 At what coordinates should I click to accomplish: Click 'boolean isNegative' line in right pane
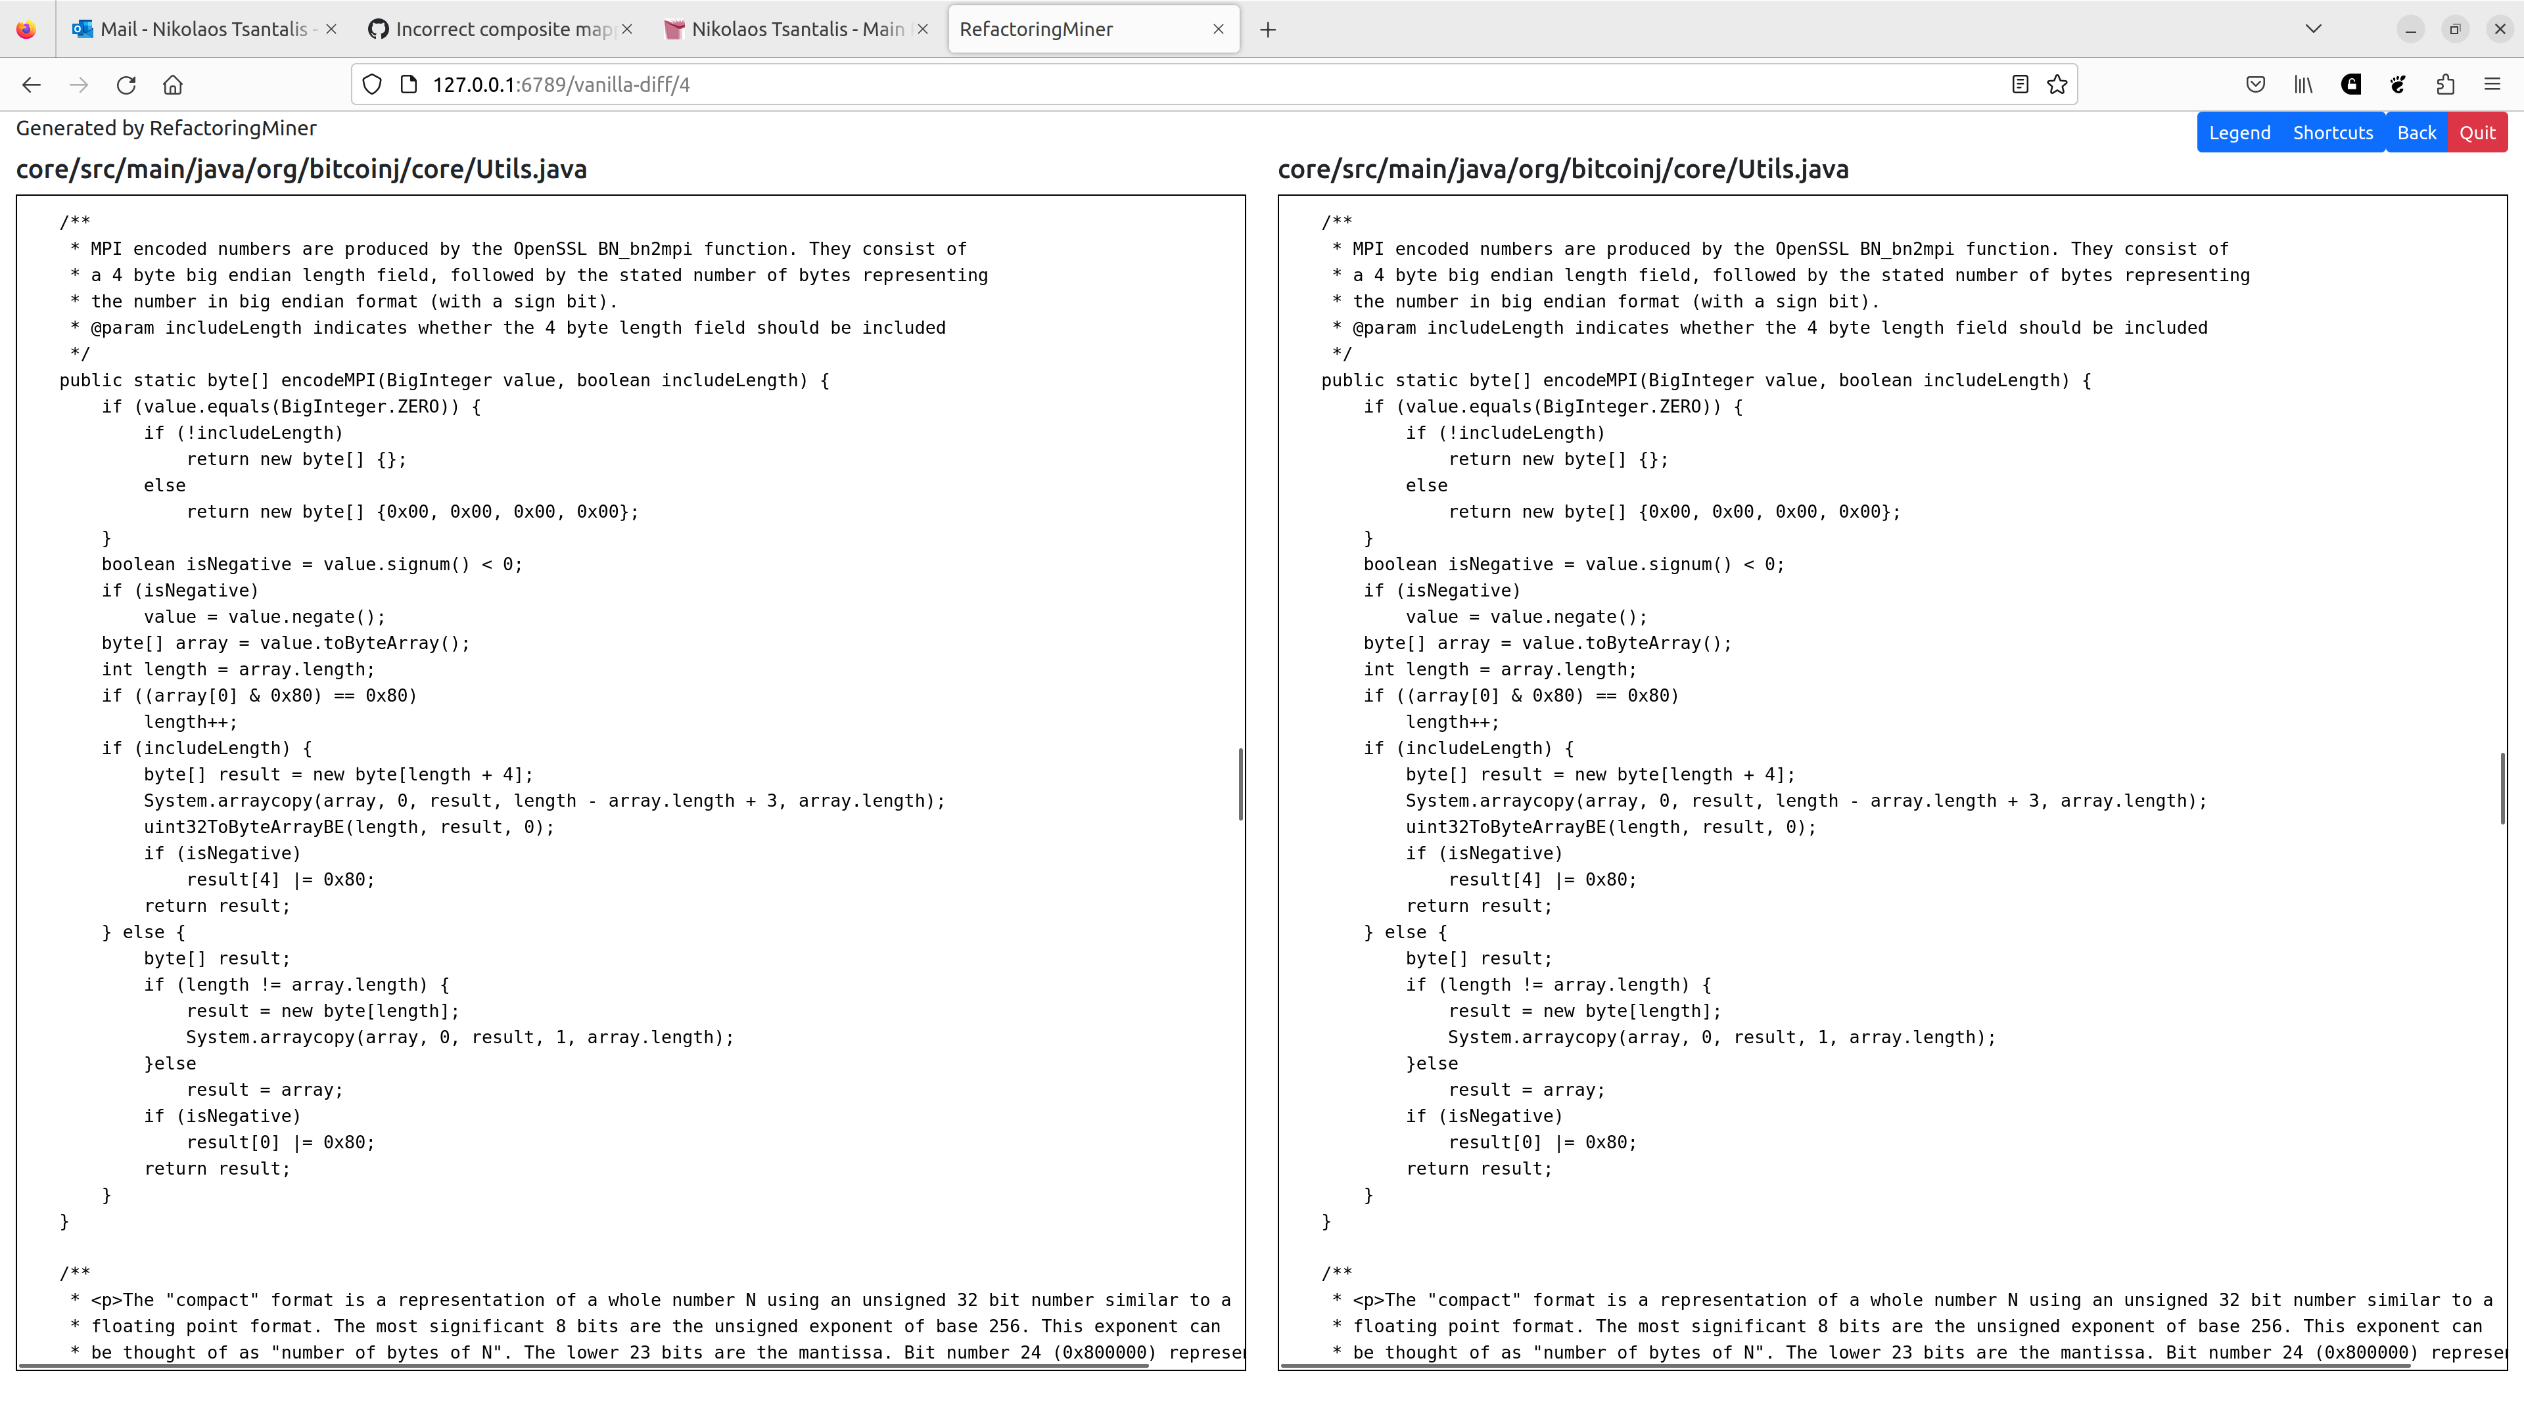(x=1574, y=564)
